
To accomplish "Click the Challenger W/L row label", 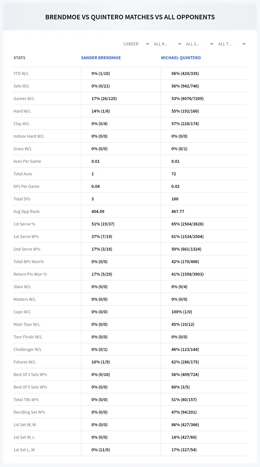I will tap(28, 350).
